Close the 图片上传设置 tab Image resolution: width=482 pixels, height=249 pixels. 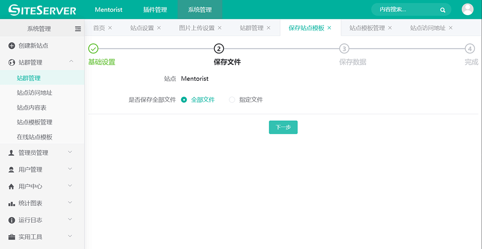220,28
